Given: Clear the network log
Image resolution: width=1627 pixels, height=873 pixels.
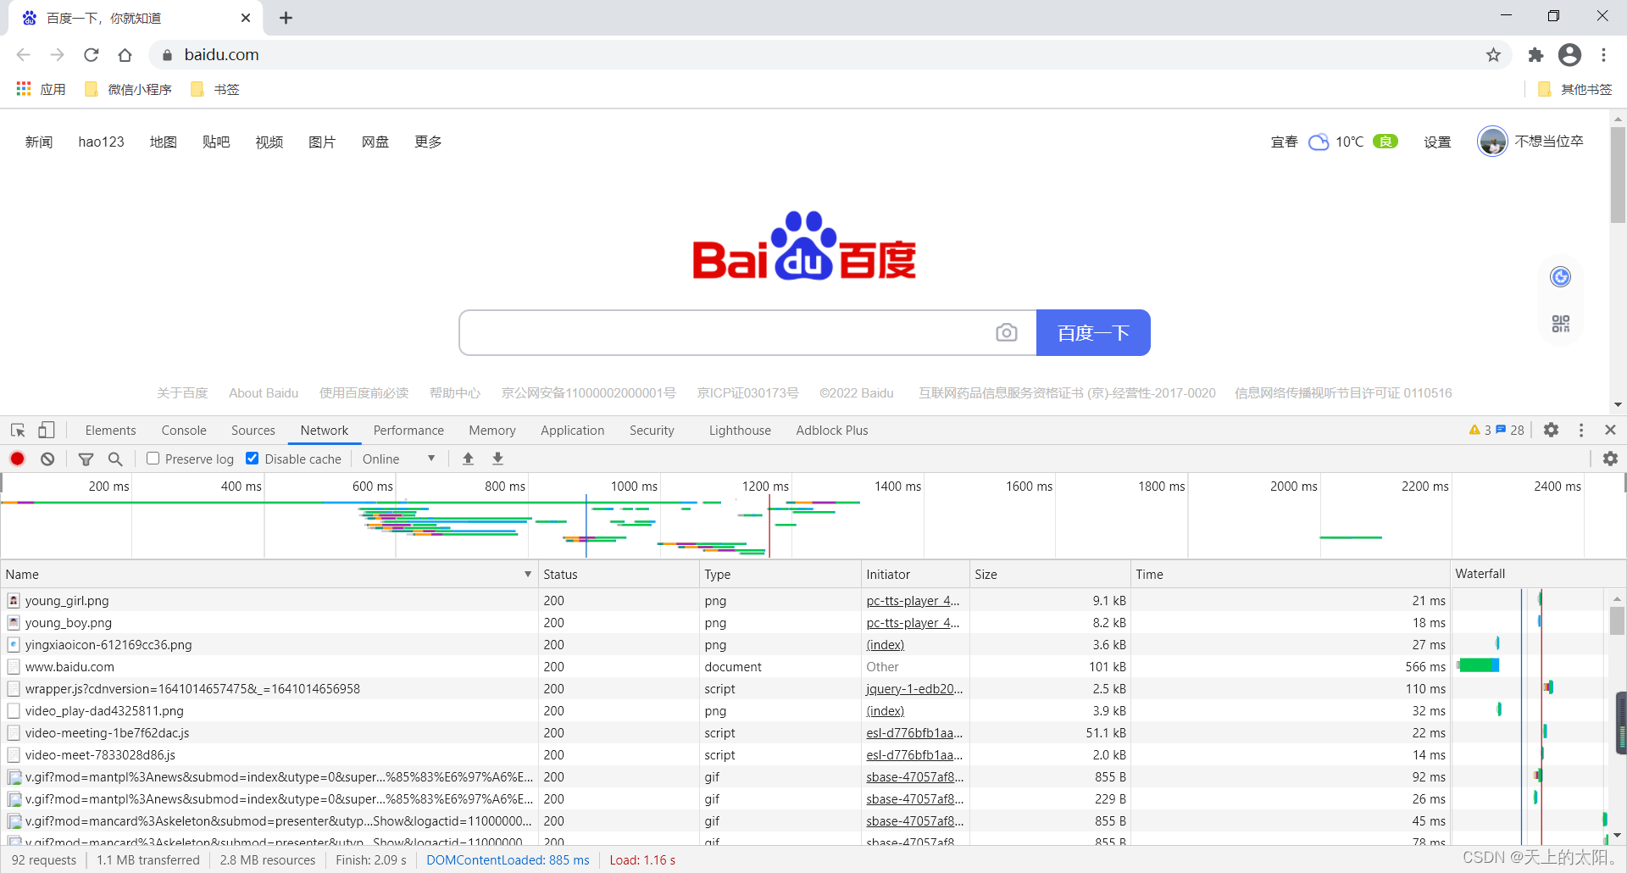Looking at the screenshot, I should 47,459.
